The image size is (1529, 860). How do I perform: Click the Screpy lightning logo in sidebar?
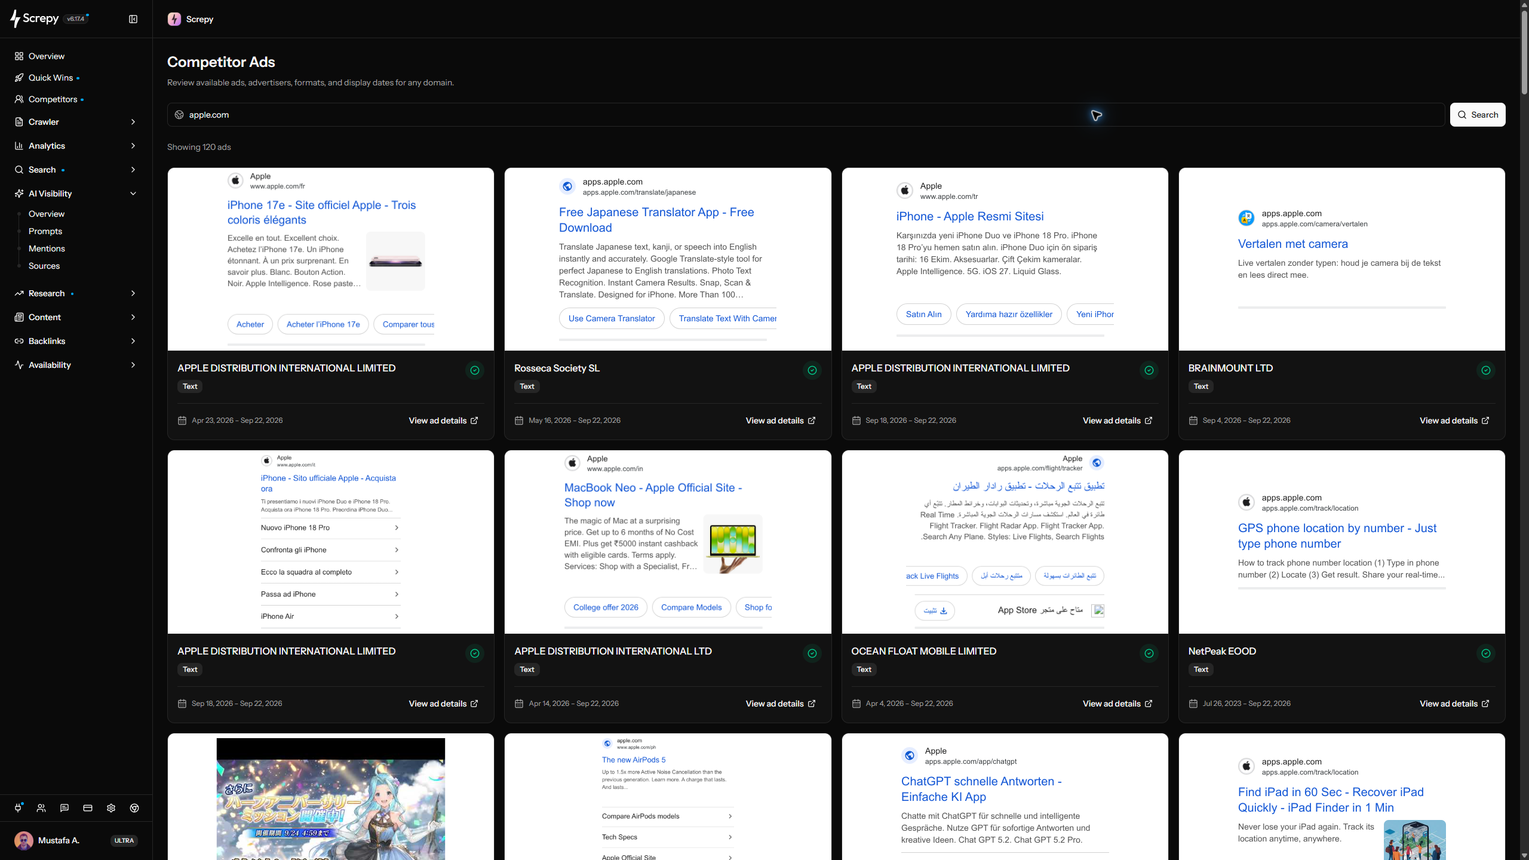tap(16, 19)
